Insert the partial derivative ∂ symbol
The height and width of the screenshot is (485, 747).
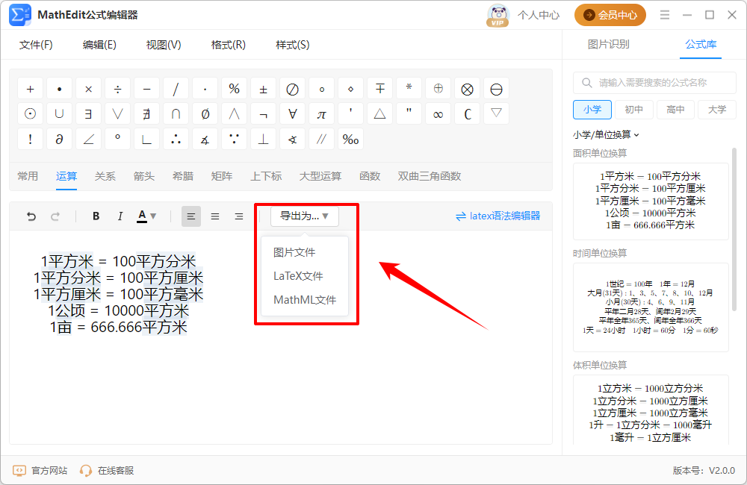click(60, 139)
